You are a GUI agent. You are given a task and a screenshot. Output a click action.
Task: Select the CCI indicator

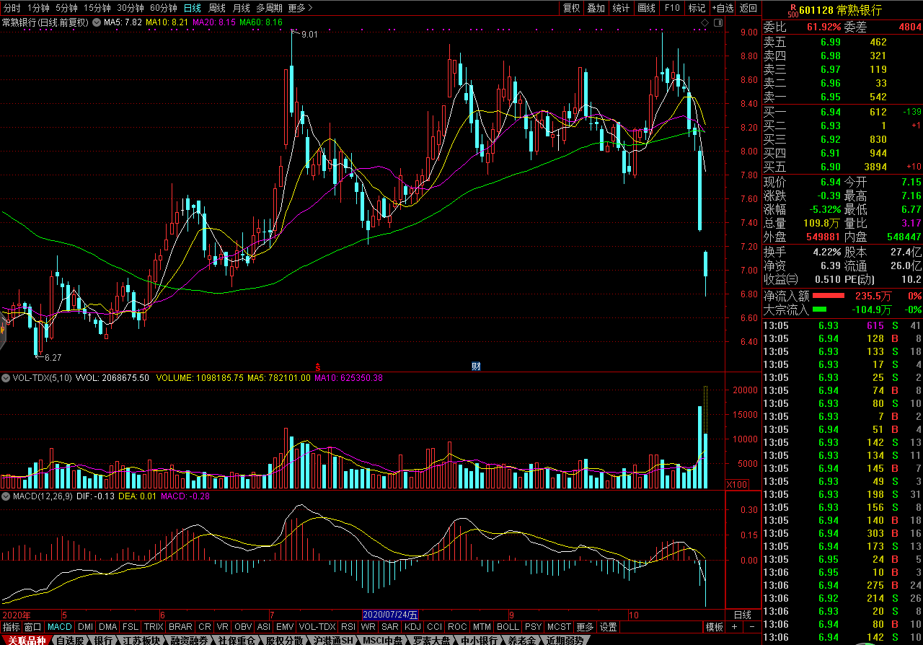434,627
